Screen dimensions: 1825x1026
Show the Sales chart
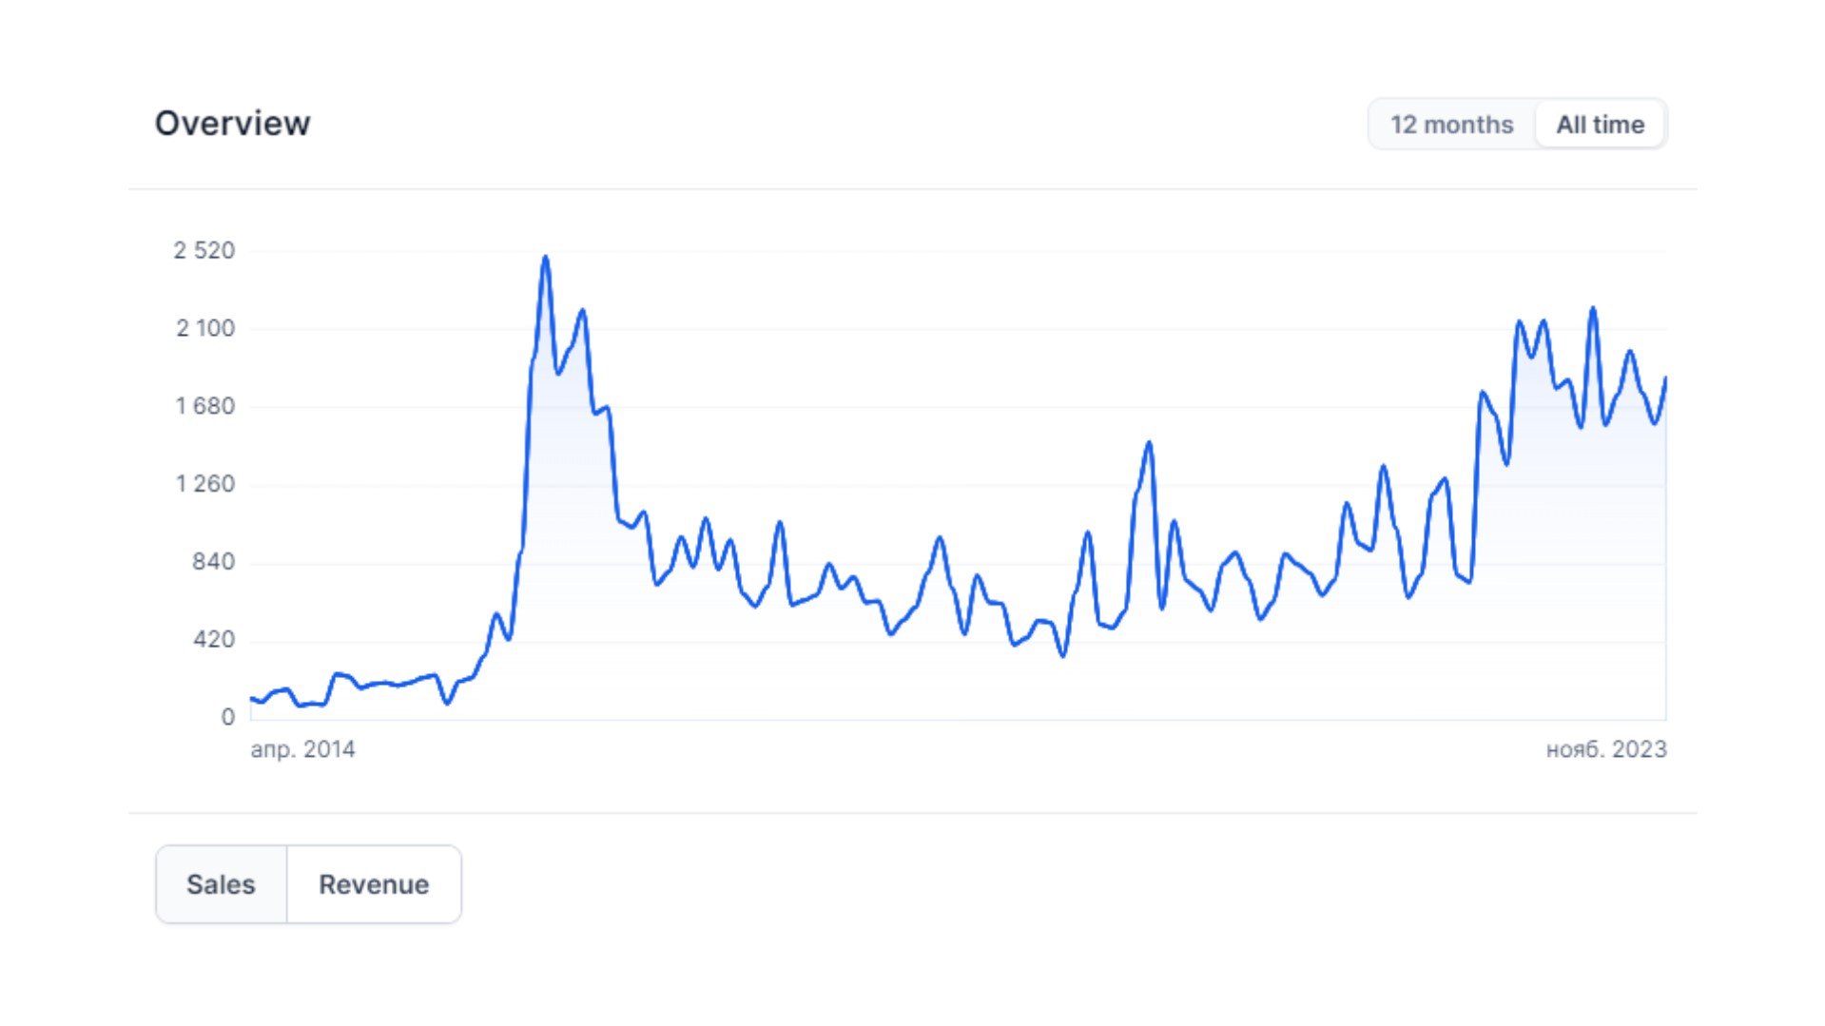221,884
